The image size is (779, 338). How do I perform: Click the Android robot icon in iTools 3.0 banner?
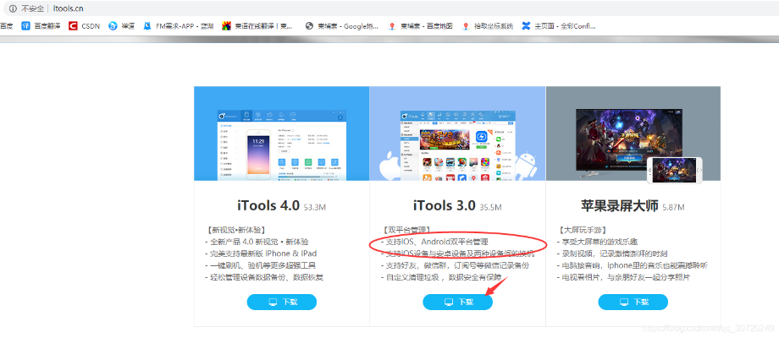pos(528,164)
